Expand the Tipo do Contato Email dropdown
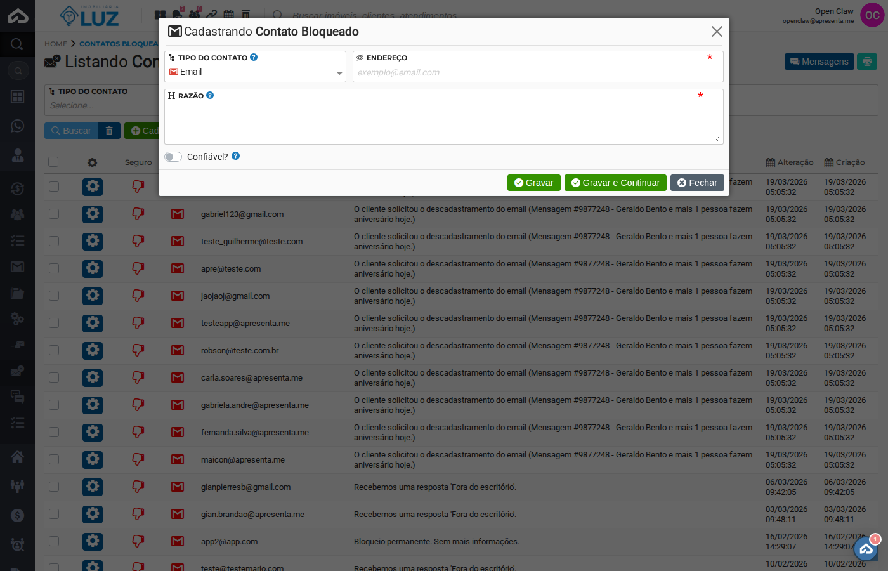 pos(255,72)
